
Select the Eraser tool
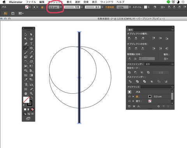[31, 57]
